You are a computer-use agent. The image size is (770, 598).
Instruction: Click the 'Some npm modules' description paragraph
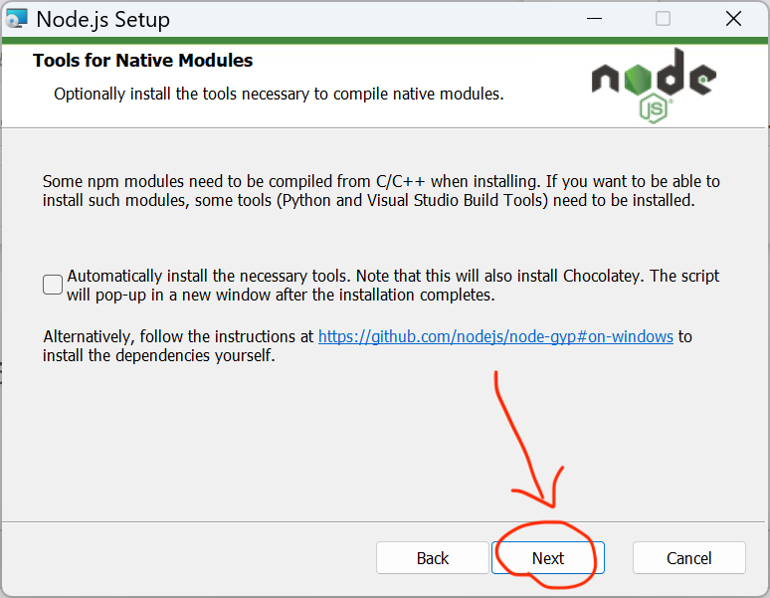pyautogui.click(x=381, y=190)
